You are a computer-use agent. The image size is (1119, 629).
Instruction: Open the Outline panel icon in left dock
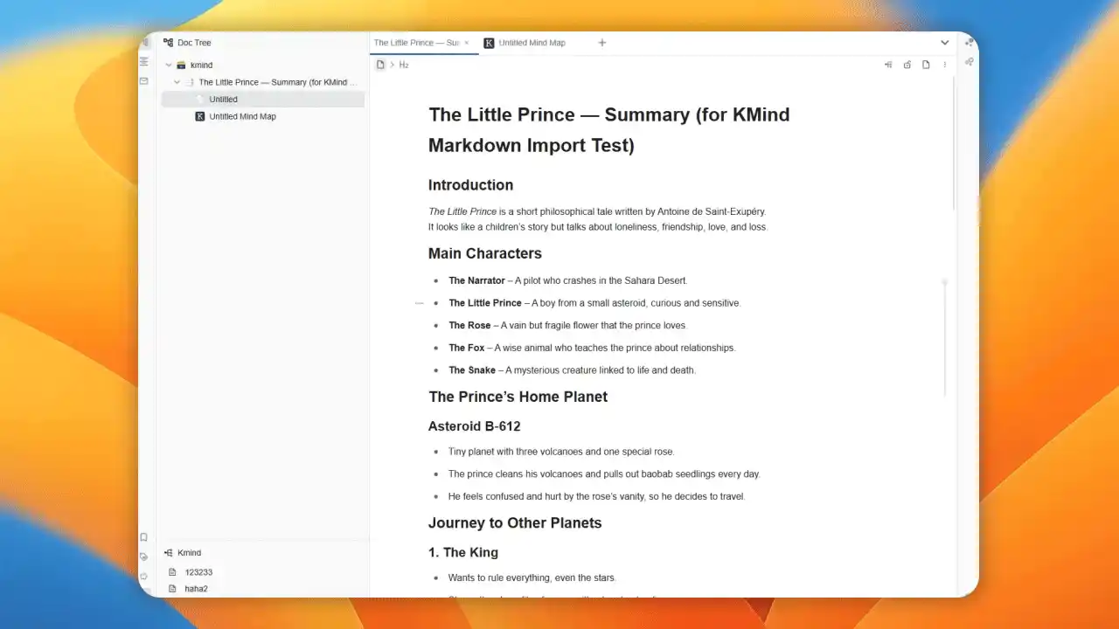144,62
